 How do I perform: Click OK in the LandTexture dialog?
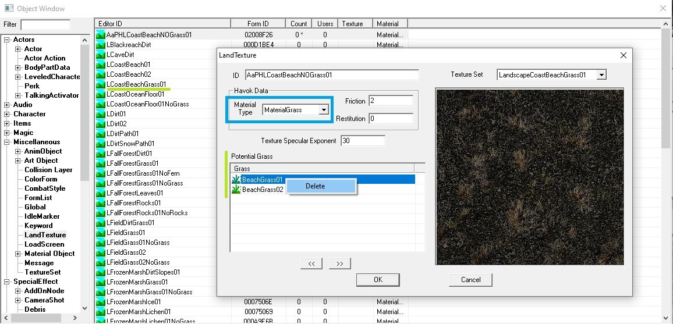378,280
